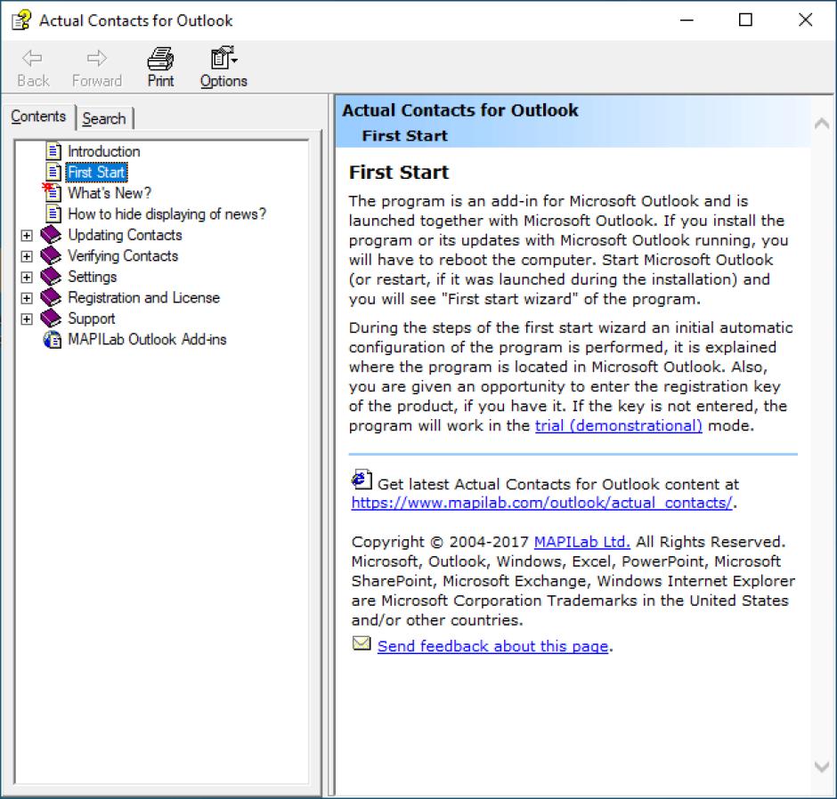This screenshot has height=799, width=837.
Task: Click the Introduction page icon
Action: pos(53,151)
